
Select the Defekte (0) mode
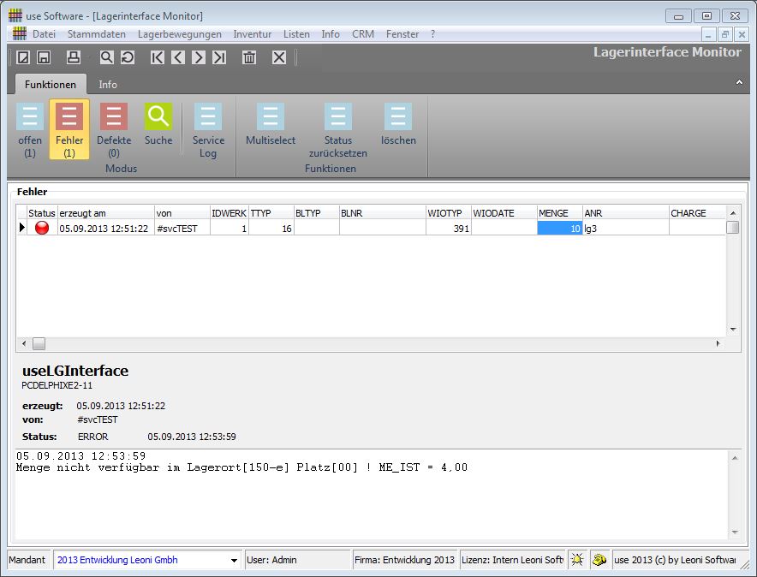click(114, 129)
